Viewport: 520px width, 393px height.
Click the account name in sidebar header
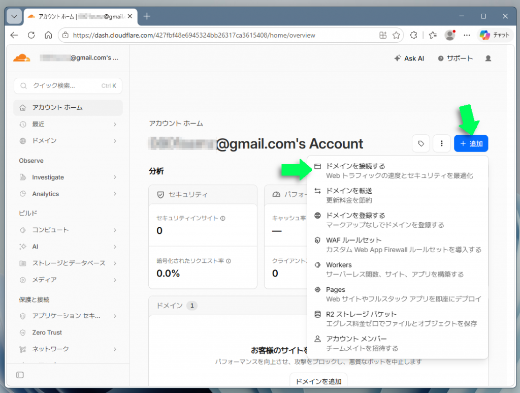pos(79,58)
